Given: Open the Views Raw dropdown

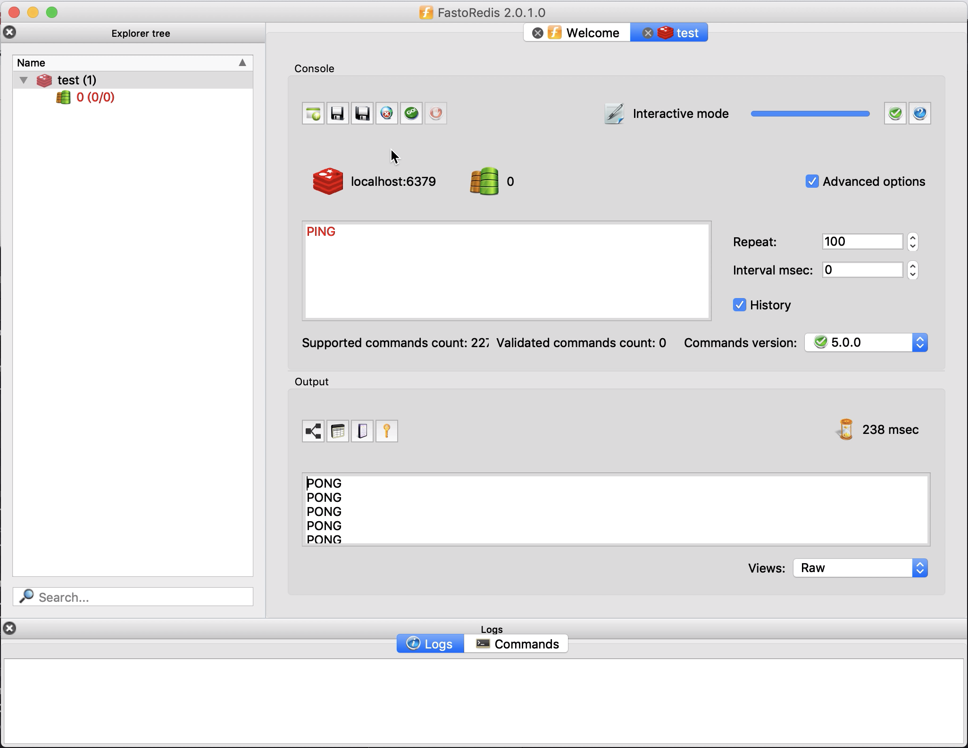Looking at the screenshot, I should [x=860, y=568].
